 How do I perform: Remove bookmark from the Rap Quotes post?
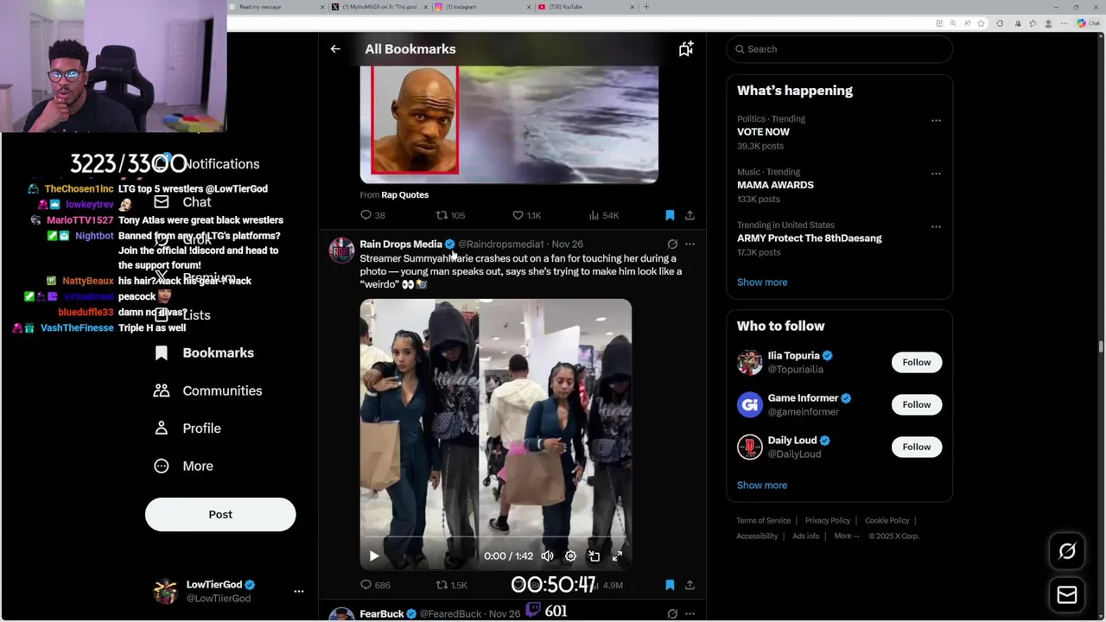(670, 215)
